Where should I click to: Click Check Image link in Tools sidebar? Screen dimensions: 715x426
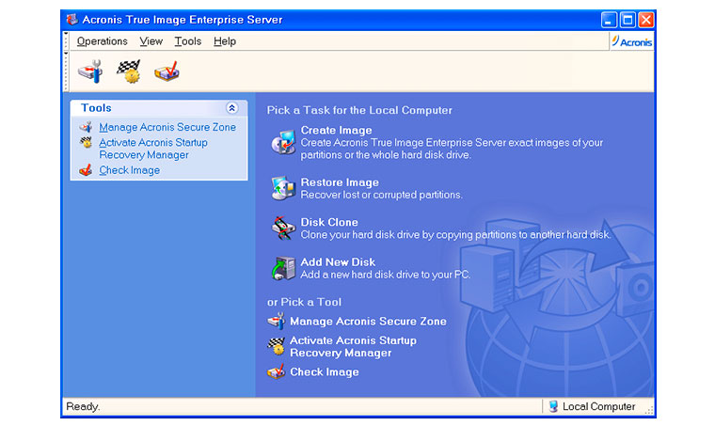[130, 170]
